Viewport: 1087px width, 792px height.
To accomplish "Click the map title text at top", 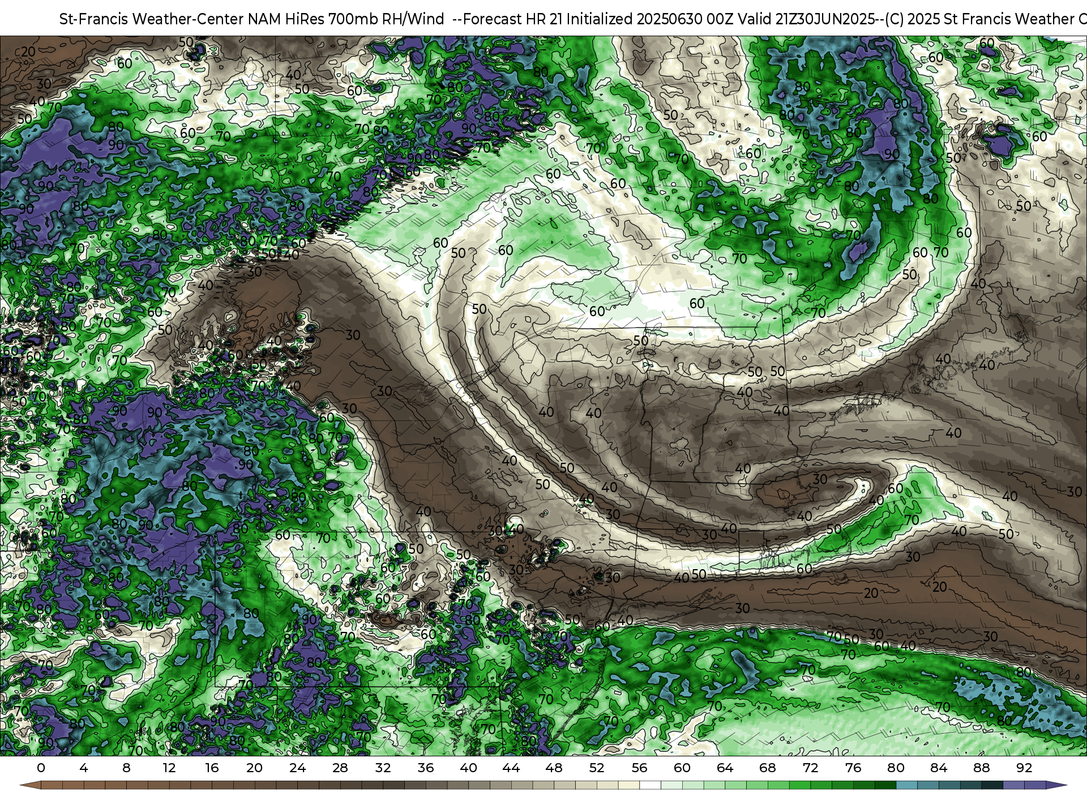I will tap(573, 19).
